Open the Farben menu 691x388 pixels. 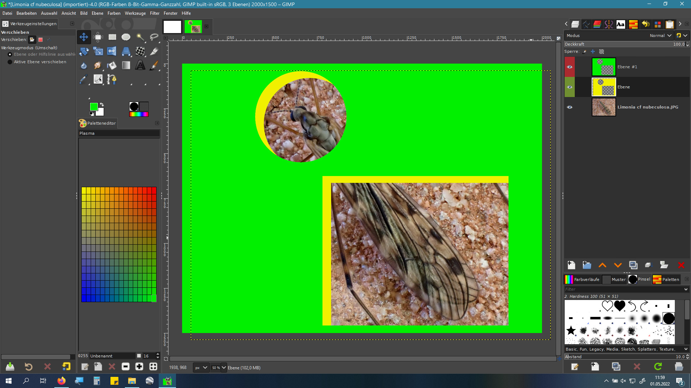(114, 13)
